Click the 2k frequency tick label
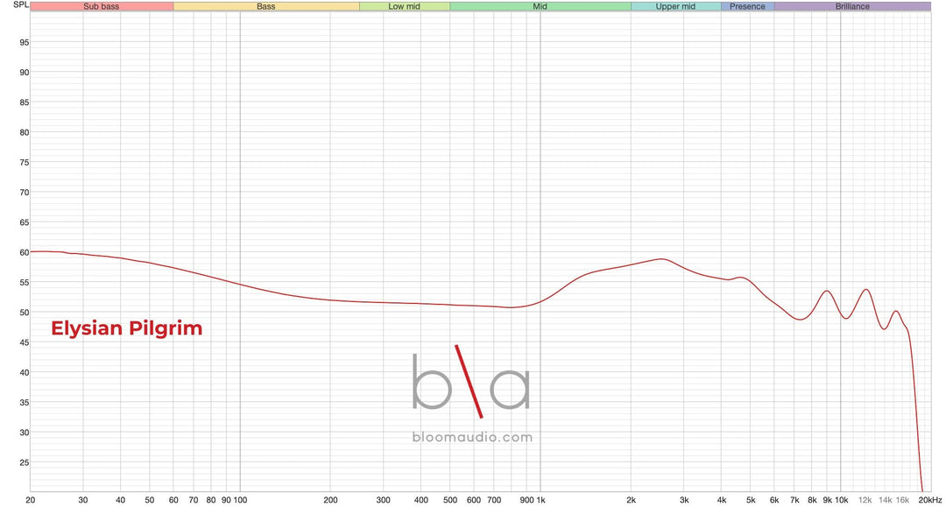The width and height of the screenshot is (946, 507). (631, 500)
